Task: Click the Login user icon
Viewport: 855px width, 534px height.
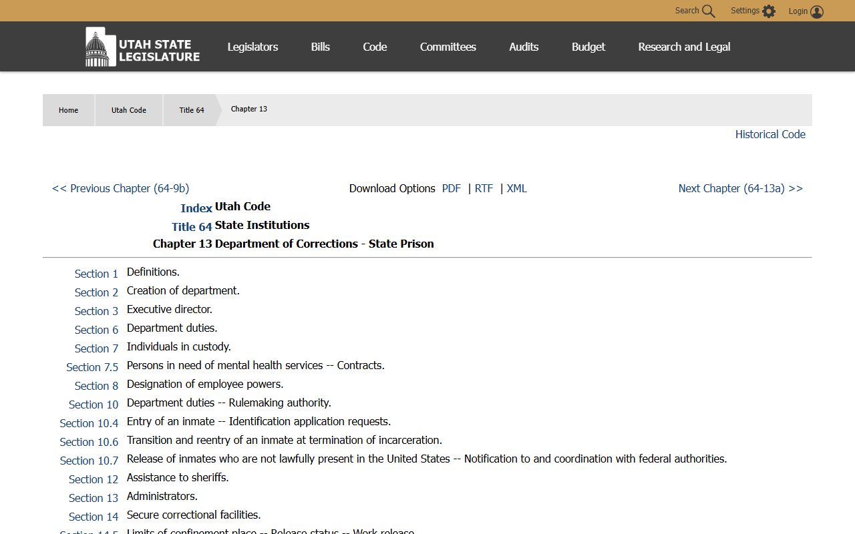Action: point(817,11)
